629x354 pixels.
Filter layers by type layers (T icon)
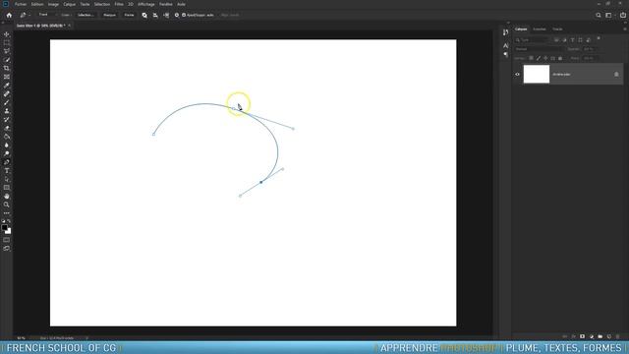click(572, 40)
